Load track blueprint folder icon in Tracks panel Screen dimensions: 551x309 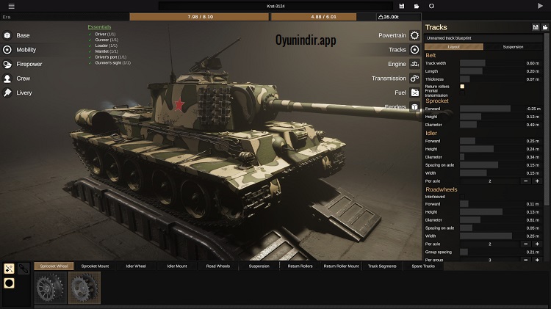[x=544, y=27]
